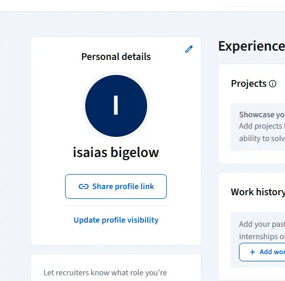Click the rounded search box at top right
Viewport: 285px width, 281px height.
click(x=251, y=3)
